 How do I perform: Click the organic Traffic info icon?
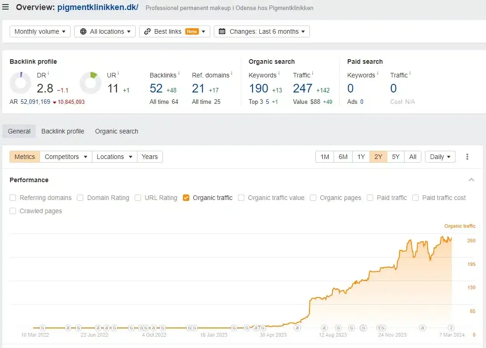(x=313, y=73)
